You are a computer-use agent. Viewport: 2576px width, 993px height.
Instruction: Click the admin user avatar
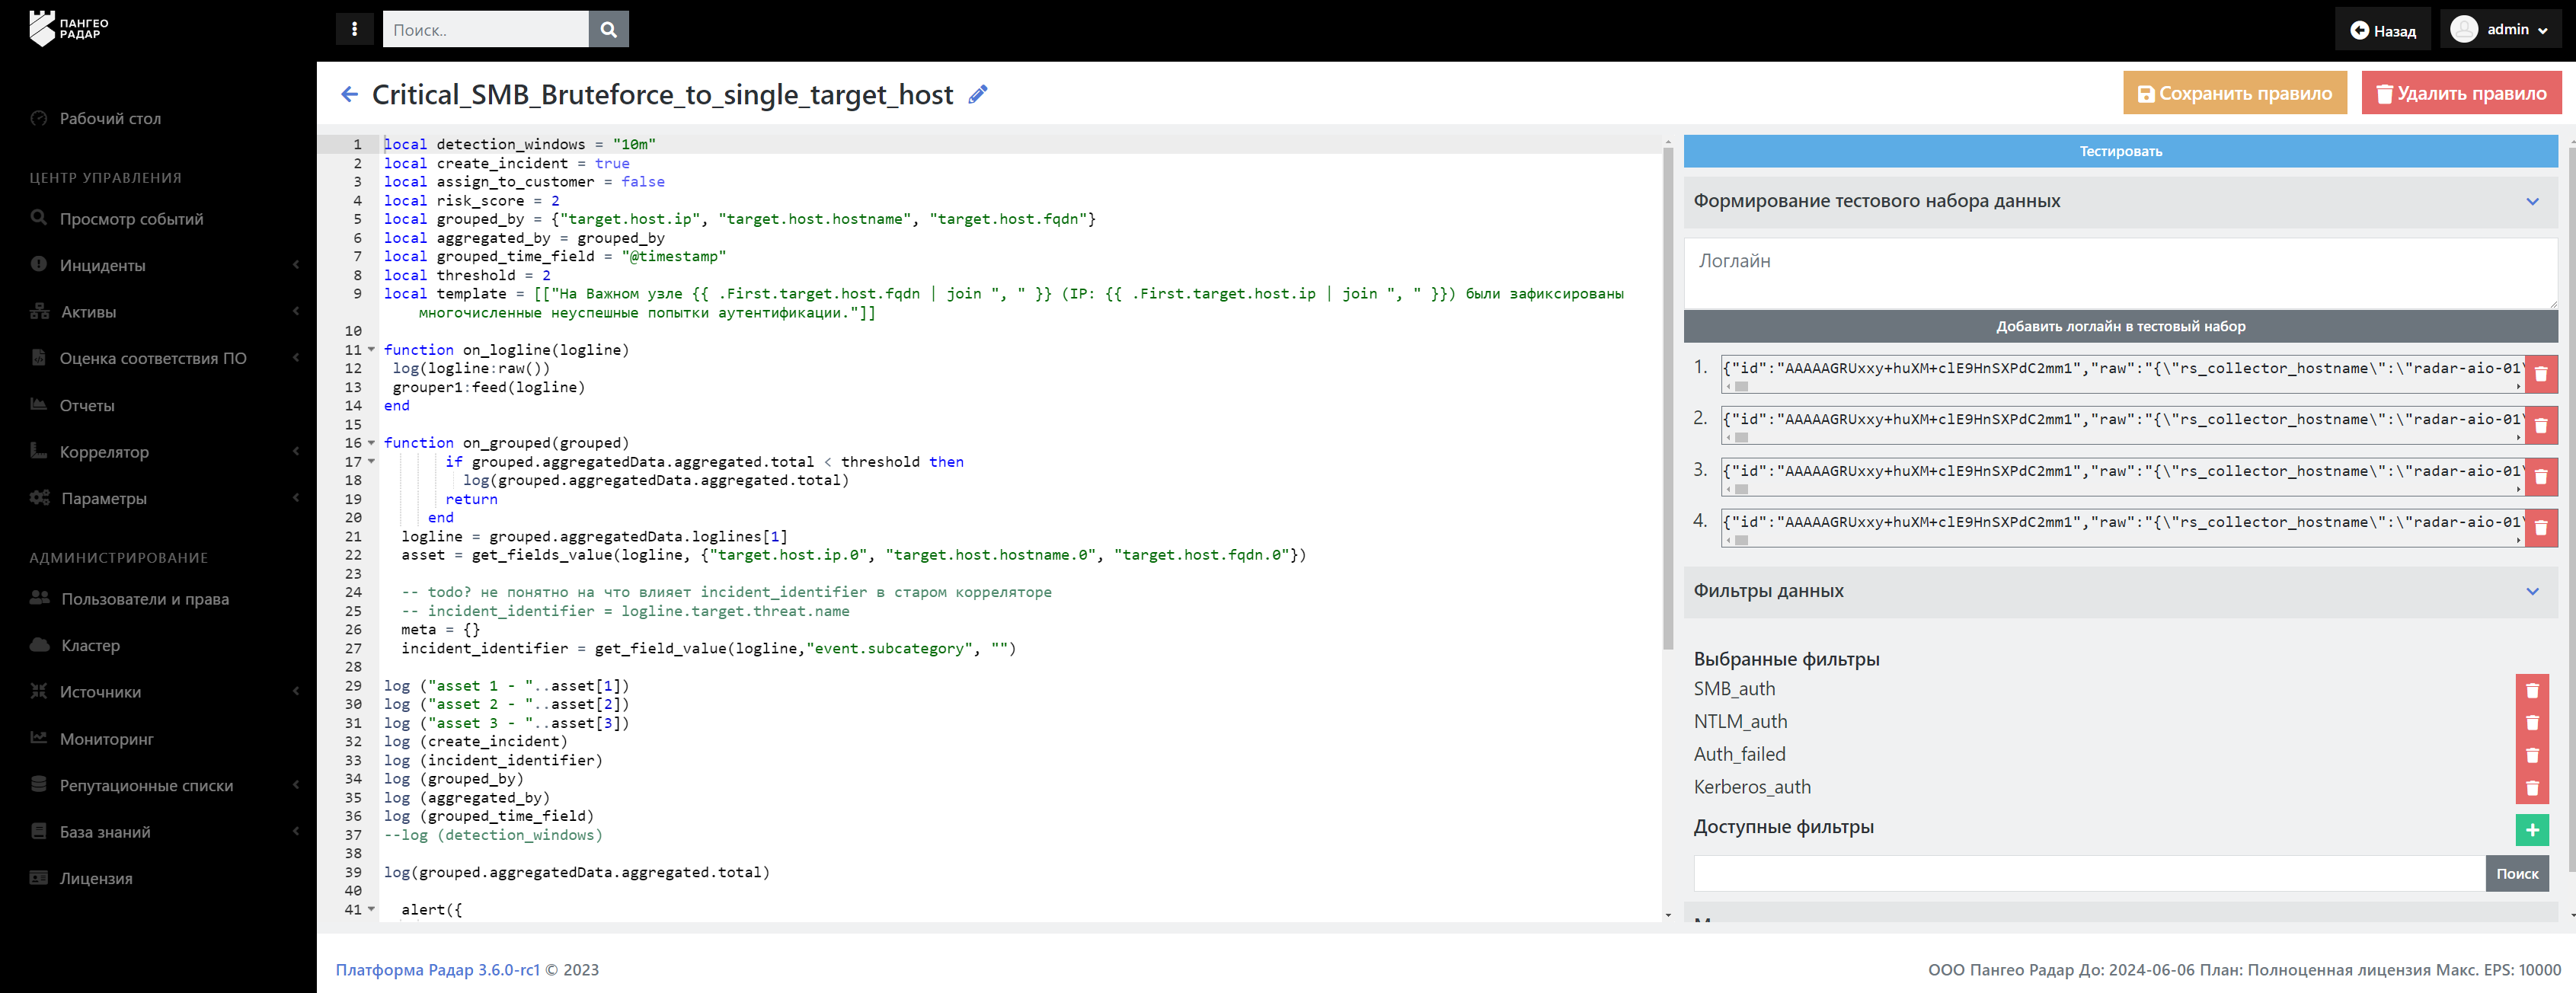pyautogui.click(x=2464, y=29)
